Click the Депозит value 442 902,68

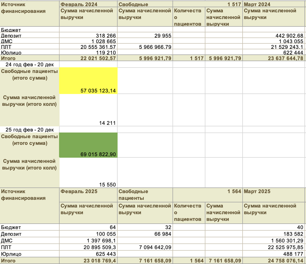274,35
